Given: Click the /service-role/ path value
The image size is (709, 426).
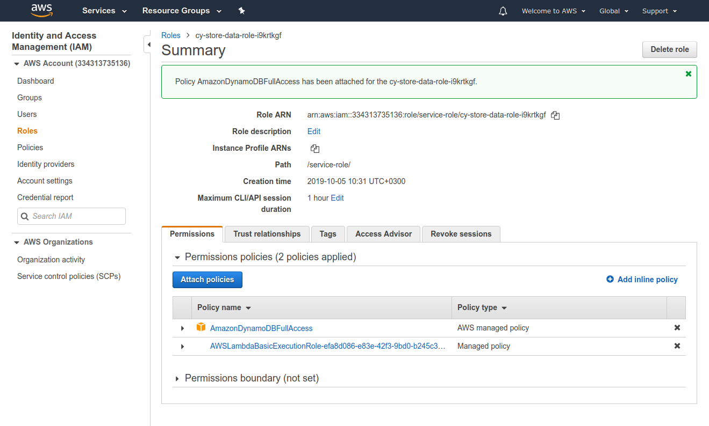Looking at the screenshot, I should click(329, 165).
